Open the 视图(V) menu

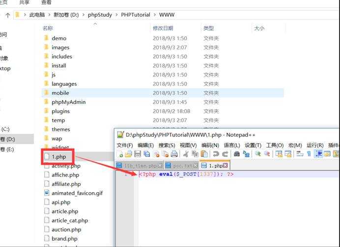(188, 145)
